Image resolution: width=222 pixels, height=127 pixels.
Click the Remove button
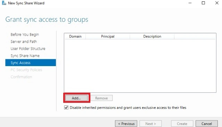pos(101,98)
